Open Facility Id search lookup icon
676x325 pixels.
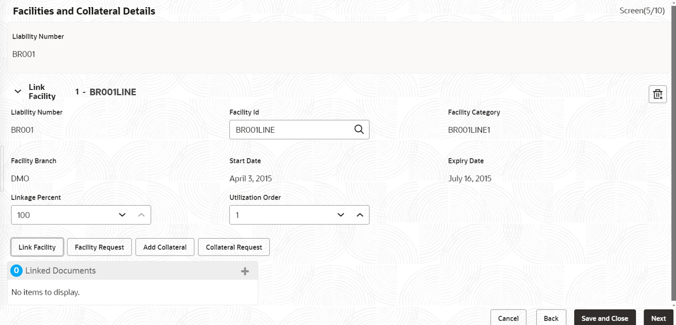tap(359, 130)
